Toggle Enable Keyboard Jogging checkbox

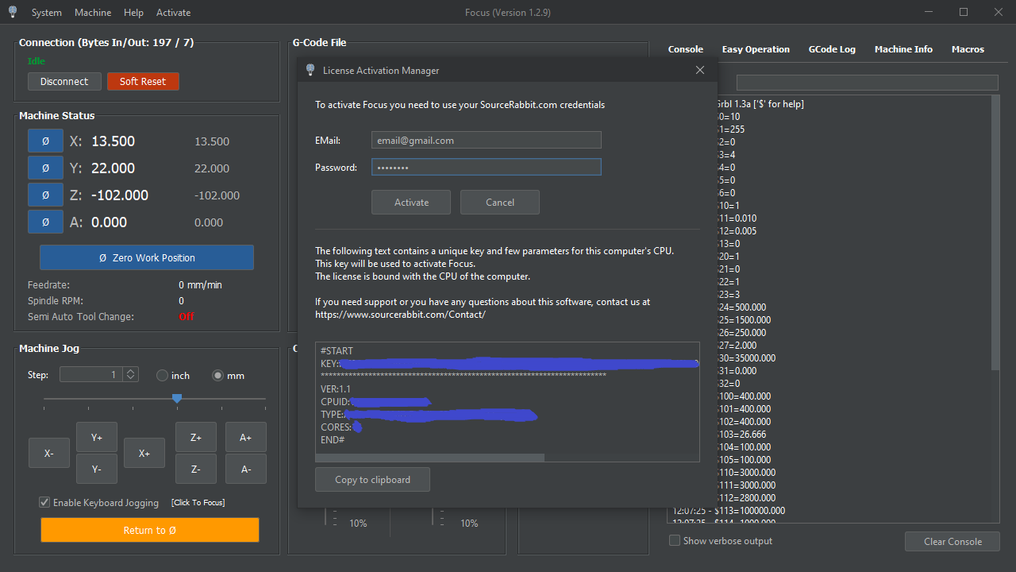click(45, 502)
